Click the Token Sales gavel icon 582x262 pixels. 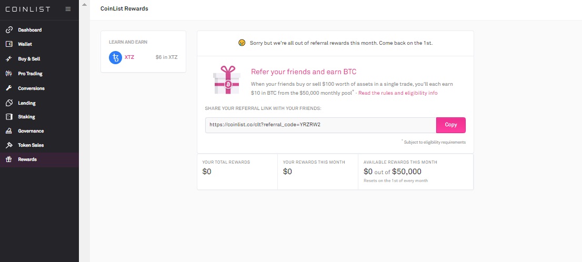tap(9, 145)
